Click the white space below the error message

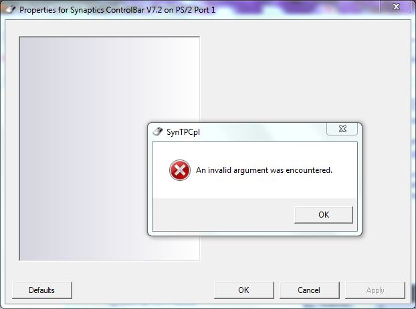click(x=255, y=188)
